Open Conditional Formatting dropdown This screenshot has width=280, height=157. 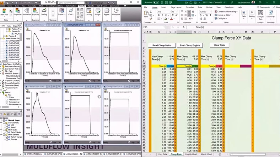point(226,12)
